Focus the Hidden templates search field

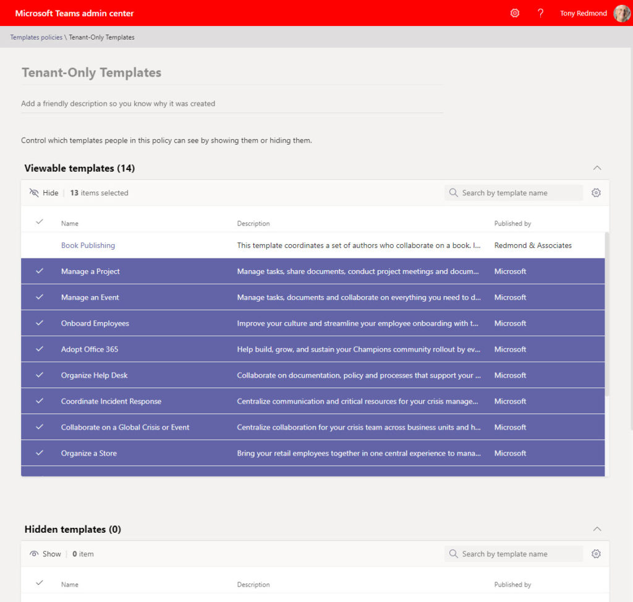tap(514, 554)
